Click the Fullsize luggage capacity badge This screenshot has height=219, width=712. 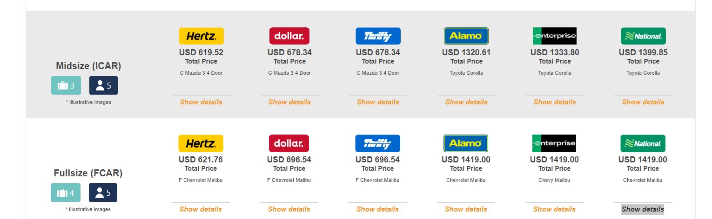click(x=66, y=193)
